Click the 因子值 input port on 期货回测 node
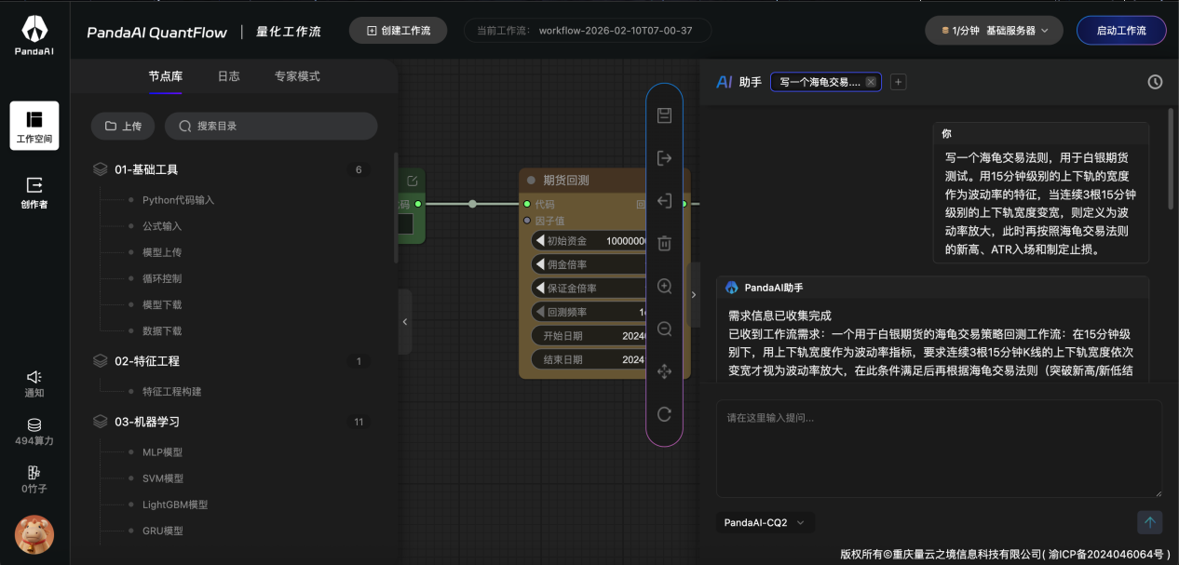 [527, 221]
